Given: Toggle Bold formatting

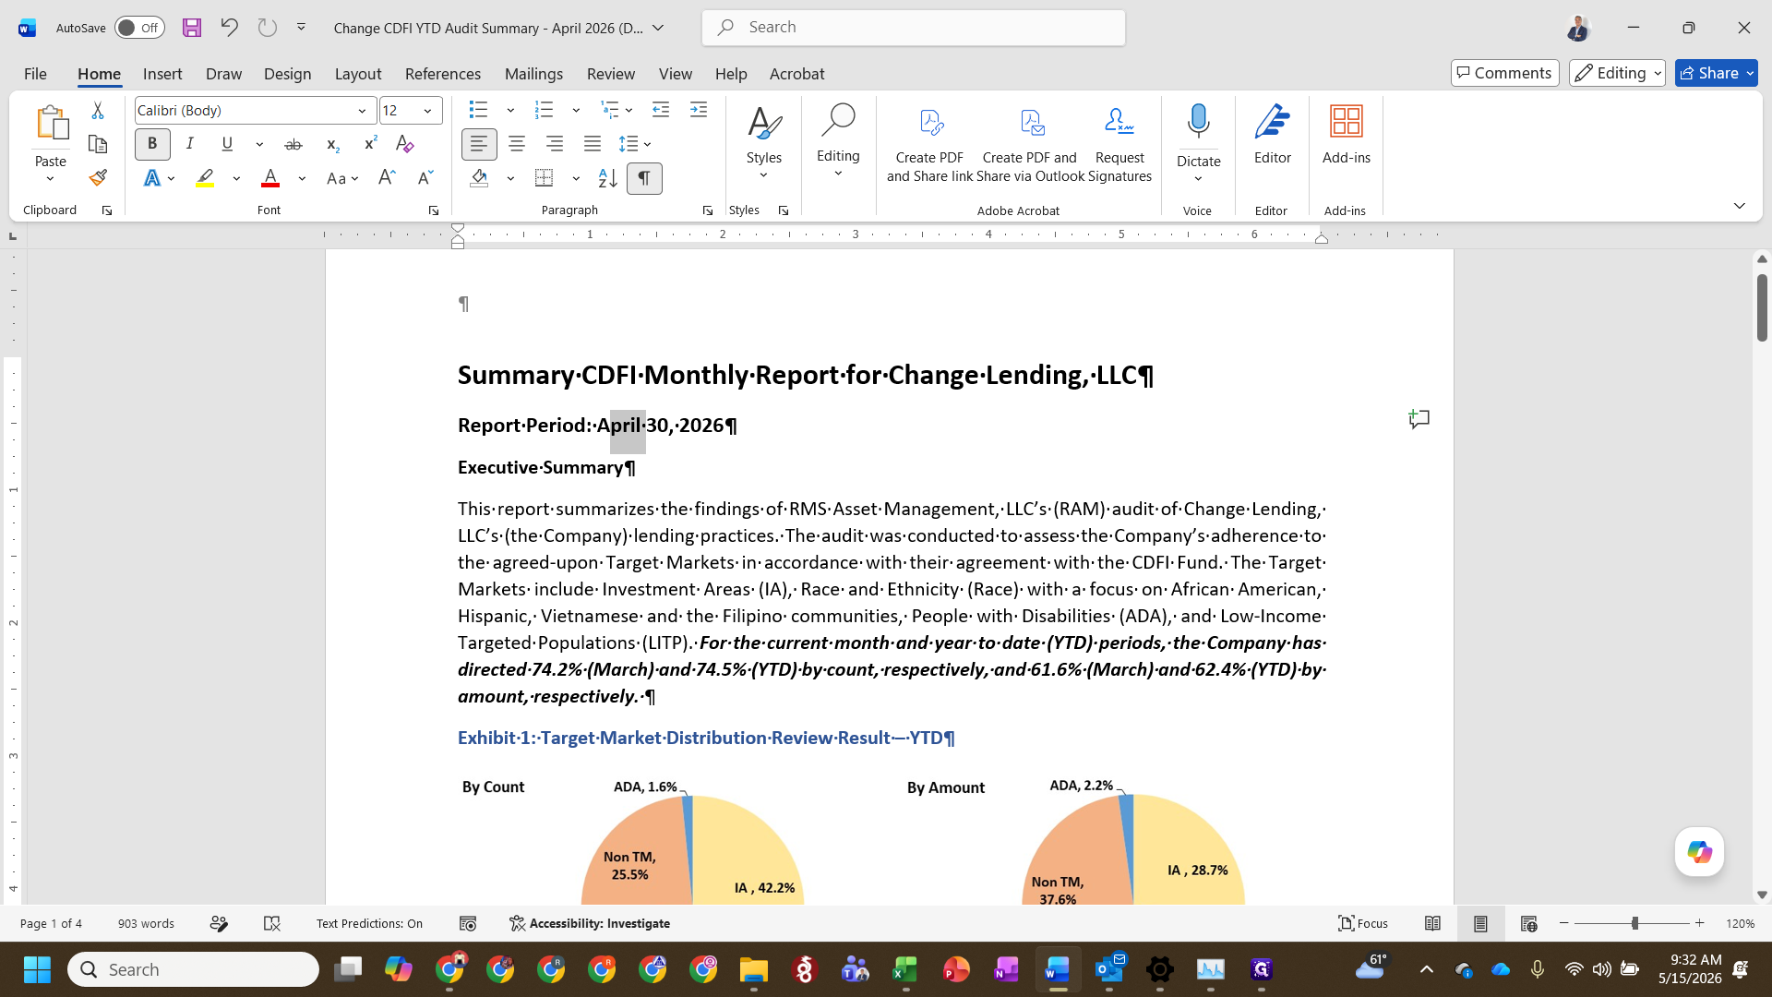Looking at the screenshot, I should (152, 144).
